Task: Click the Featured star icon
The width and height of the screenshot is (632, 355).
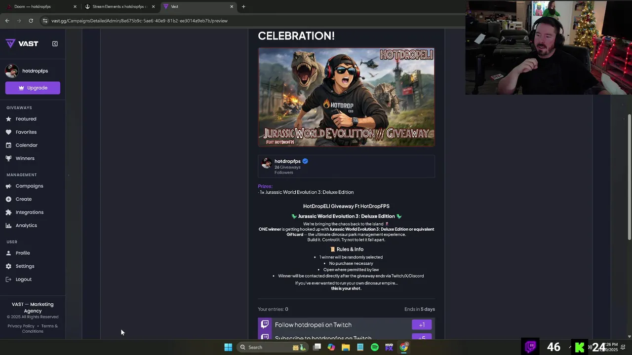Action: click(8, 119)
